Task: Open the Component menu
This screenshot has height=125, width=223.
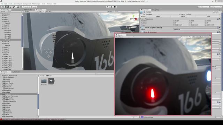Action: [x=27, y=4]
